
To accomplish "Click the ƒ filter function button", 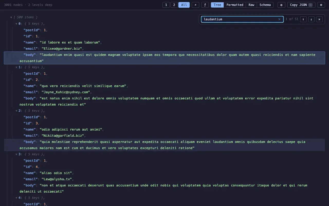I will pyautogui.click(x=205, y=5).
